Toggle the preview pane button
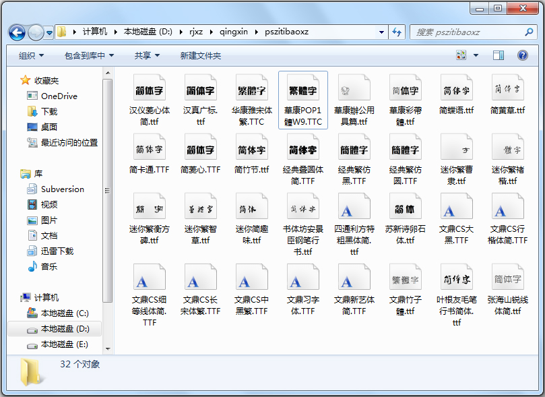 [x=499, y=55]
